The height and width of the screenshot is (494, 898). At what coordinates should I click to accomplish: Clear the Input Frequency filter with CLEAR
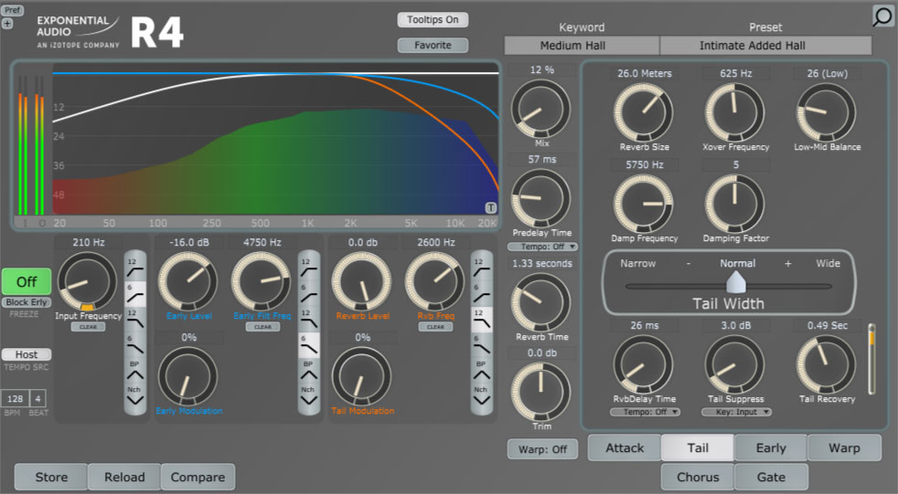coord(88,327)
